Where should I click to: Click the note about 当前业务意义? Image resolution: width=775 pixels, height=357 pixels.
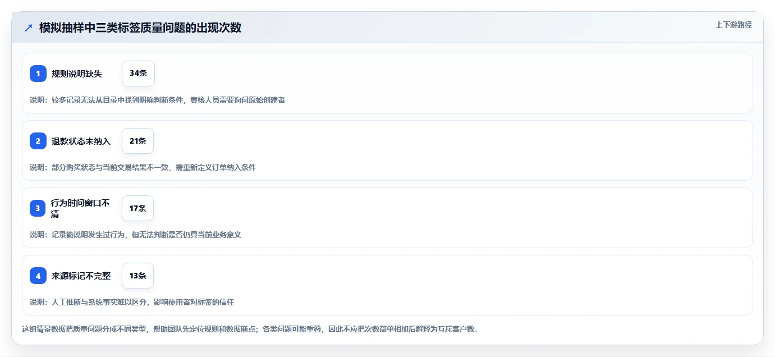(x=135, y=235)
